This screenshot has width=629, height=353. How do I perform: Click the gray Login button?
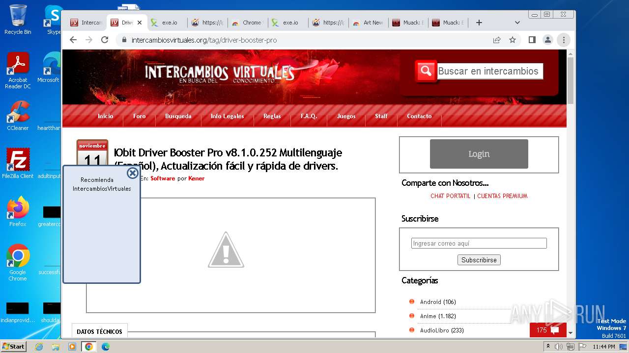click(x=479, y=154)
